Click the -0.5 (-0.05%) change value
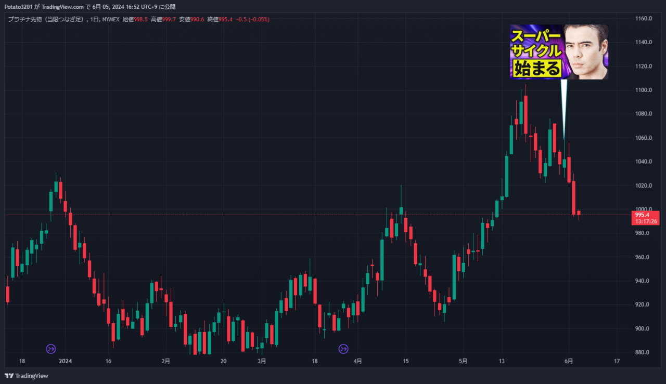The height and width of the screenshot is (384, 666). coord(252,19)
